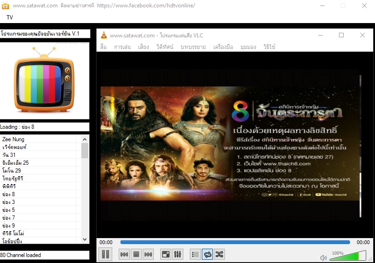Click main window TV app icon
The image size is (375, 263).
coord(5,6)
